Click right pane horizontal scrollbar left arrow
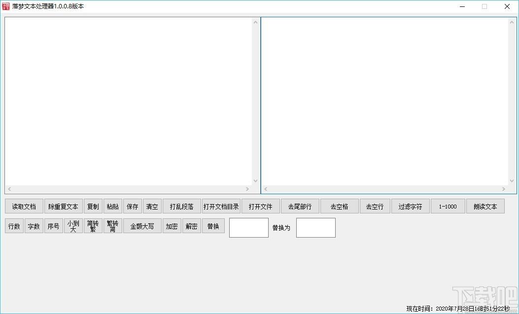 click(266, 189)
